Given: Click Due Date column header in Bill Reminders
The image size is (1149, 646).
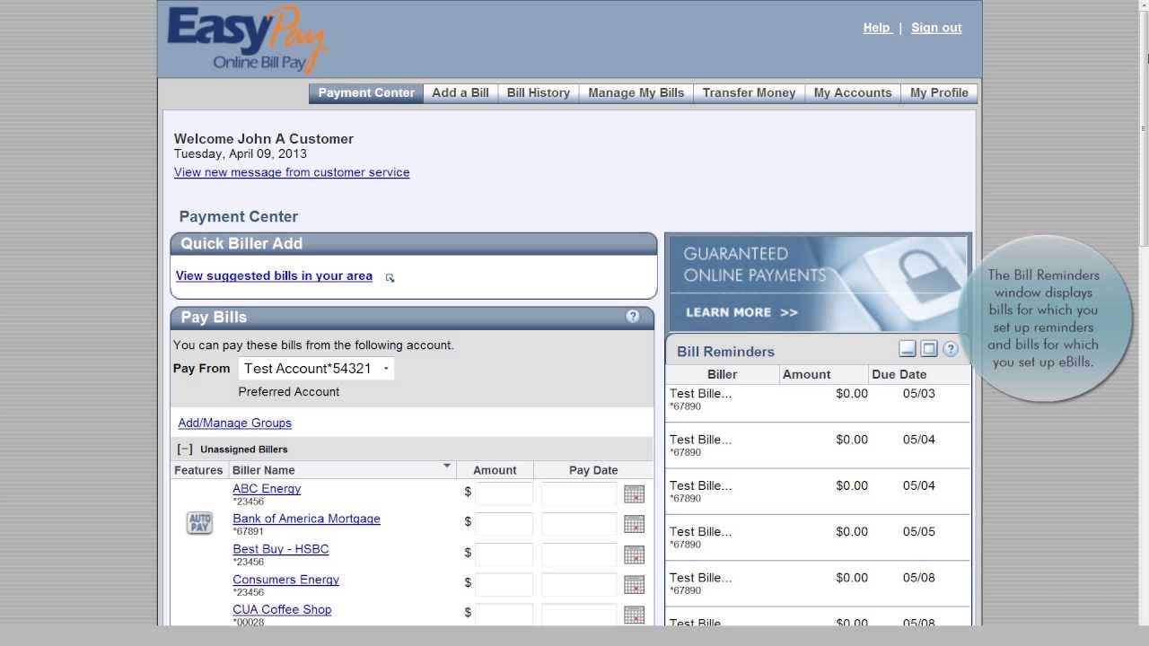Looking at the screenshot, I should click(919, 374).
